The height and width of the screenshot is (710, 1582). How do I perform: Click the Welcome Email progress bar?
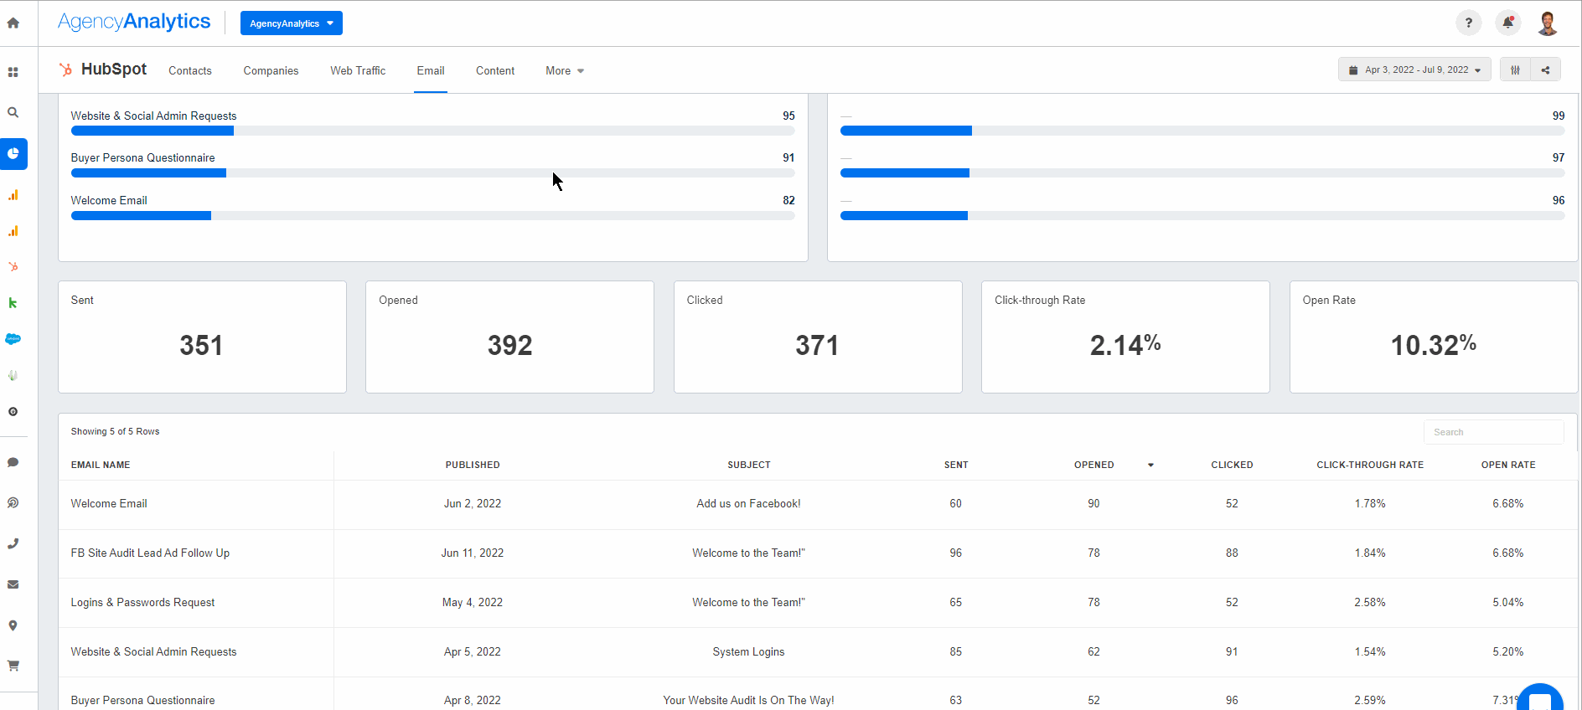432,216
